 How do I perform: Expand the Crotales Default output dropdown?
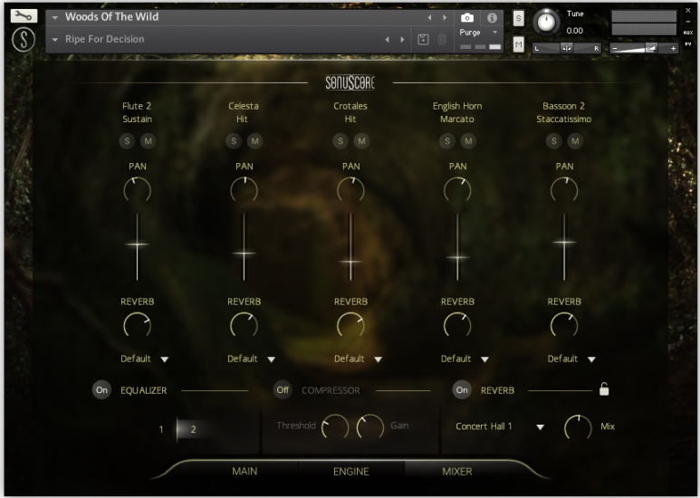[358, 359]
